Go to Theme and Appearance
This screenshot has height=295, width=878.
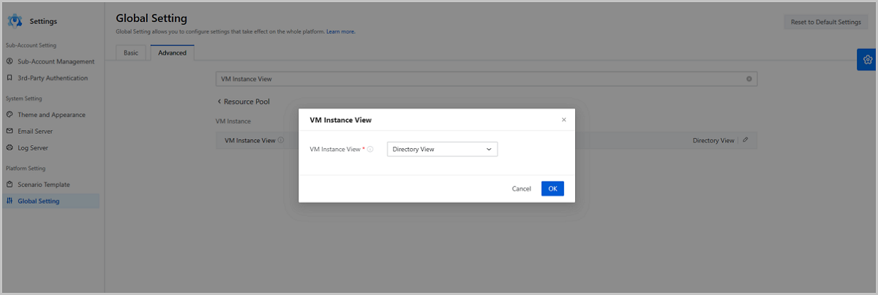(x=51, y=115)
